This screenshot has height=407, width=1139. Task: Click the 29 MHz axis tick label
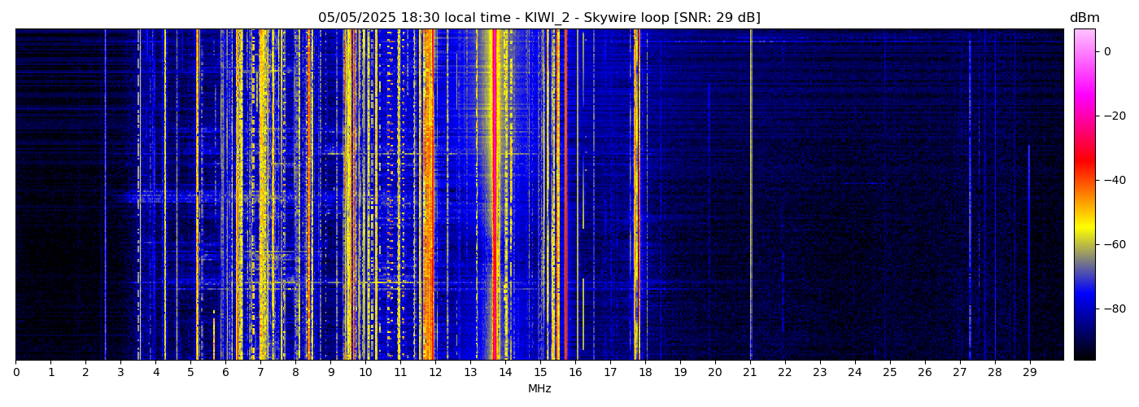[x=1029, y=372]
